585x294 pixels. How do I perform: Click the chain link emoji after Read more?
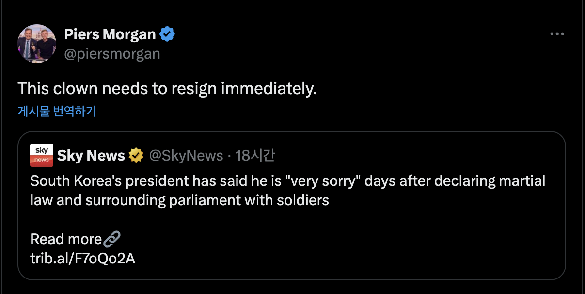[112, 239]
